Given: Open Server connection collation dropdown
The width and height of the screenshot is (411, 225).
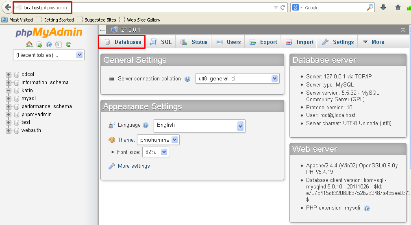Looking at the screenshot, I should [237, 78].
